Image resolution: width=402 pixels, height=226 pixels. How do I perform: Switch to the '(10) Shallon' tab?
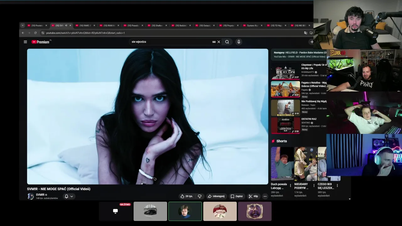pyautogui.click(x=157, y=25)
